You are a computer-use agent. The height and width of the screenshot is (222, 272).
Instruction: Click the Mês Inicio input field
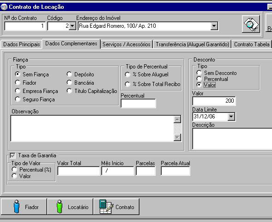pyautogui.click(x=118, y=171)
